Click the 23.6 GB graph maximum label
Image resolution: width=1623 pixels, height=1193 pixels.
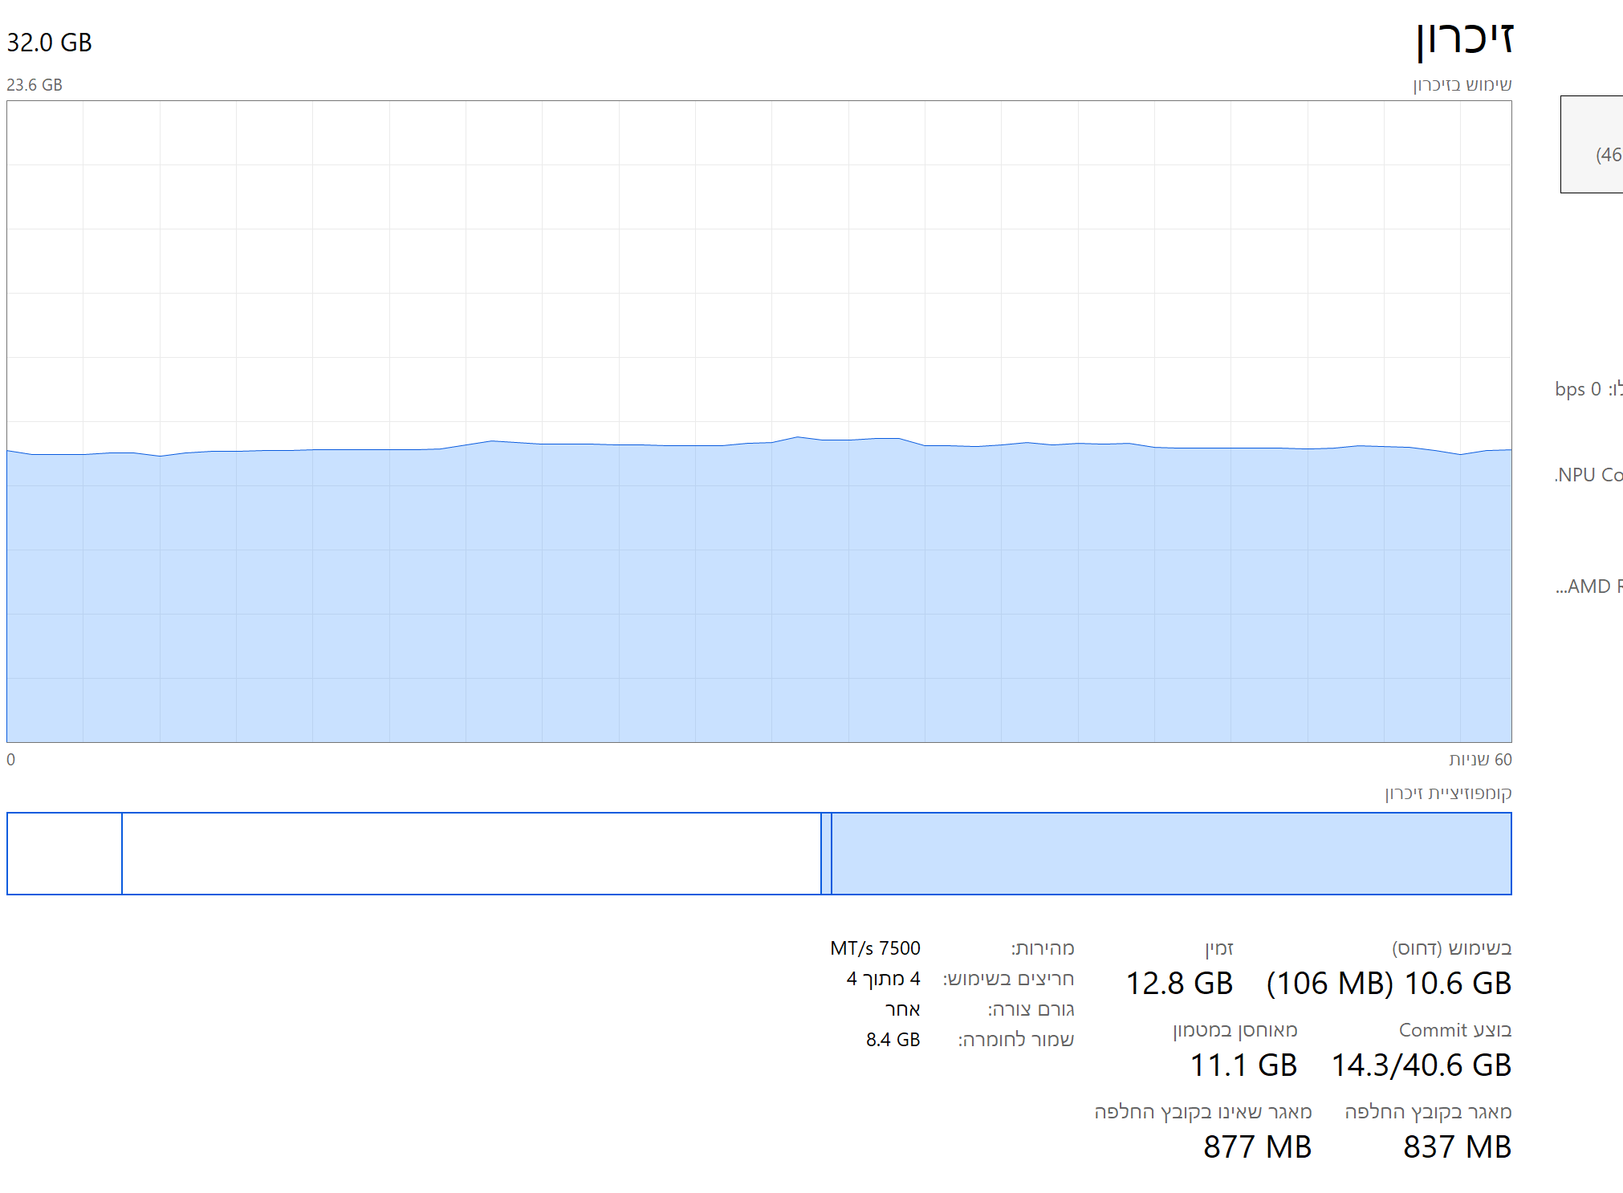click(35, 85)
